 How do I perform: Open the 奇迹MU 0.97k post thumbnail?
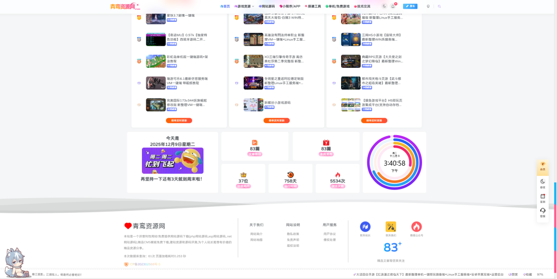pos(156,39)
